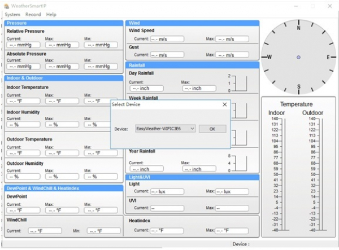Close the Select Device dialog
The width and height of the screenshot is (339, 250).
click(225, 104)
